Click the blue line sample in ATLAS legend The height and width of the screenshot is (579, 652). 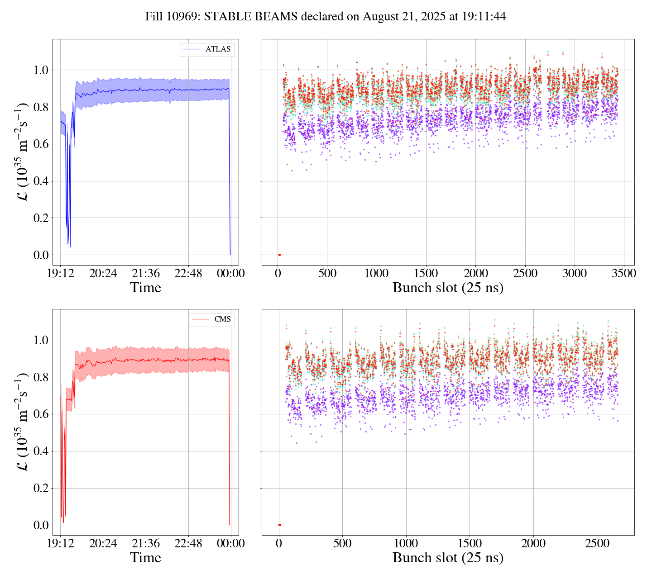coord(192,49)
